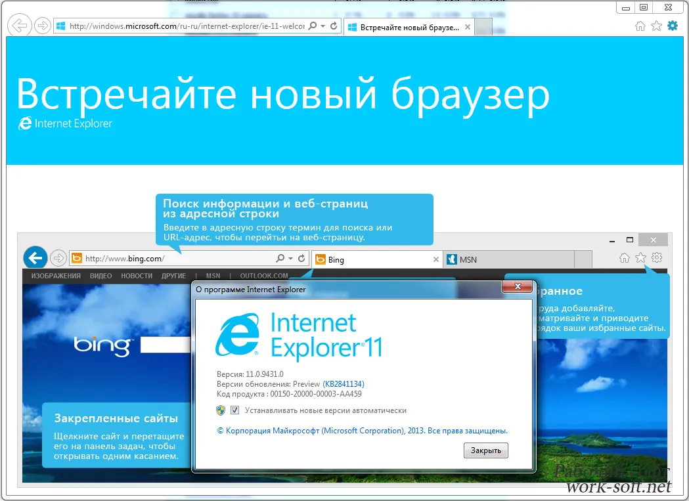Open ИЗОБРАЖЕНИЯ in the Bing menu
The width and height of the screenshot is (689, 501).
click(56, 276)
